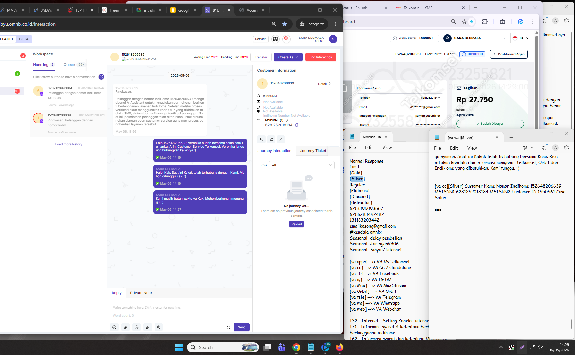Open settings gear in [va wa][Silver] Notepad

(566, 148)
